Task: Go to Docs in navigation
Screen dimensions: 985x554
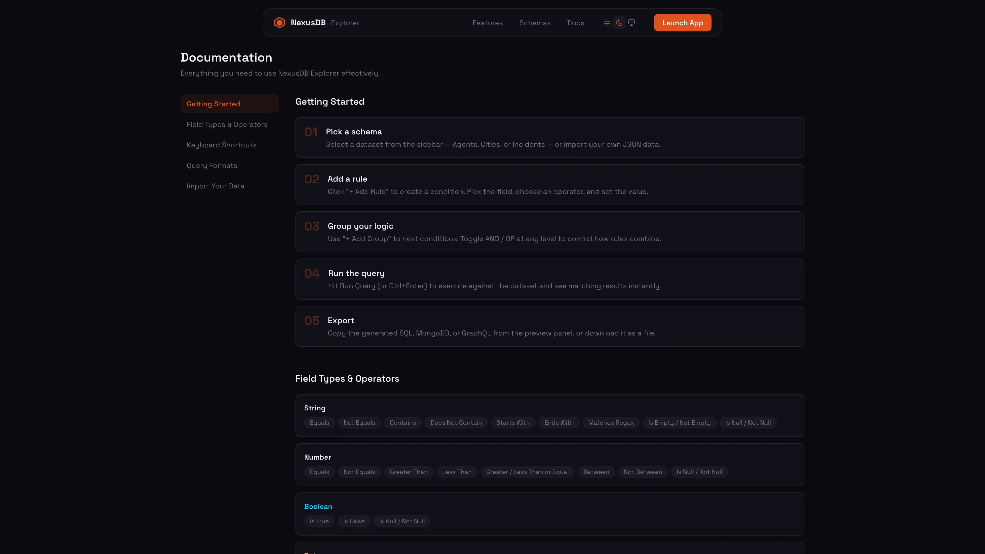Action: coord(576,23)
